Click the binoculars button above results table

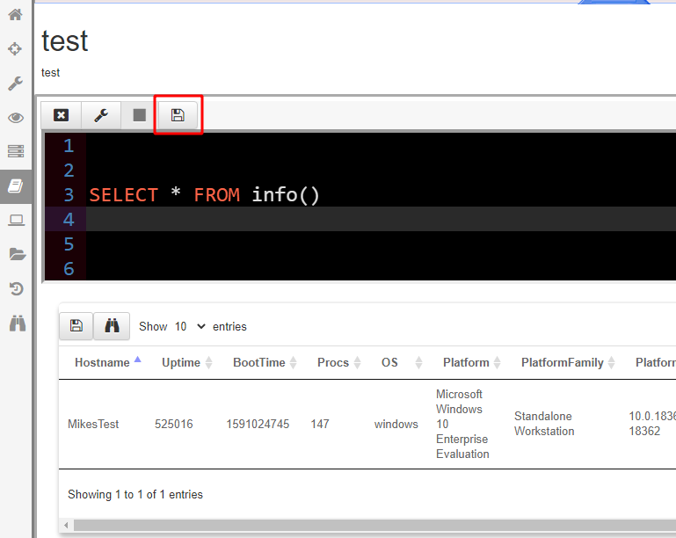[x=112, y=326]
